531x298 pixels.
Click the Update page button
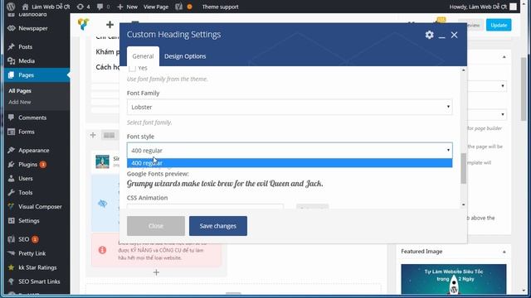point(499,25)
